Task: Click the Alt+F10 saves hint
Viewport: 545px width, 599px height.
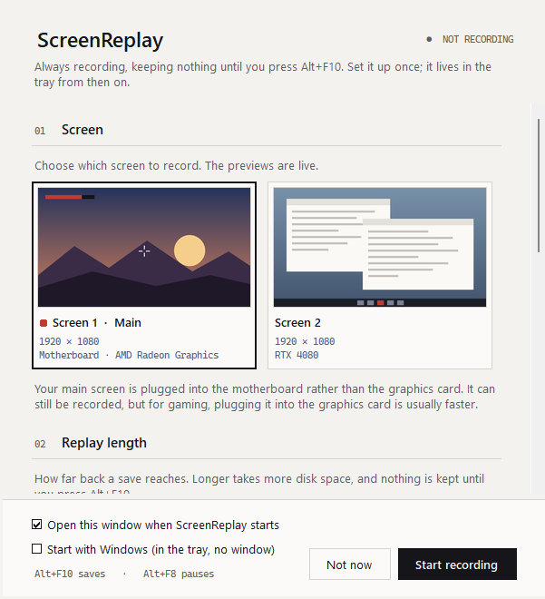Action: click(x=70, y=574)
